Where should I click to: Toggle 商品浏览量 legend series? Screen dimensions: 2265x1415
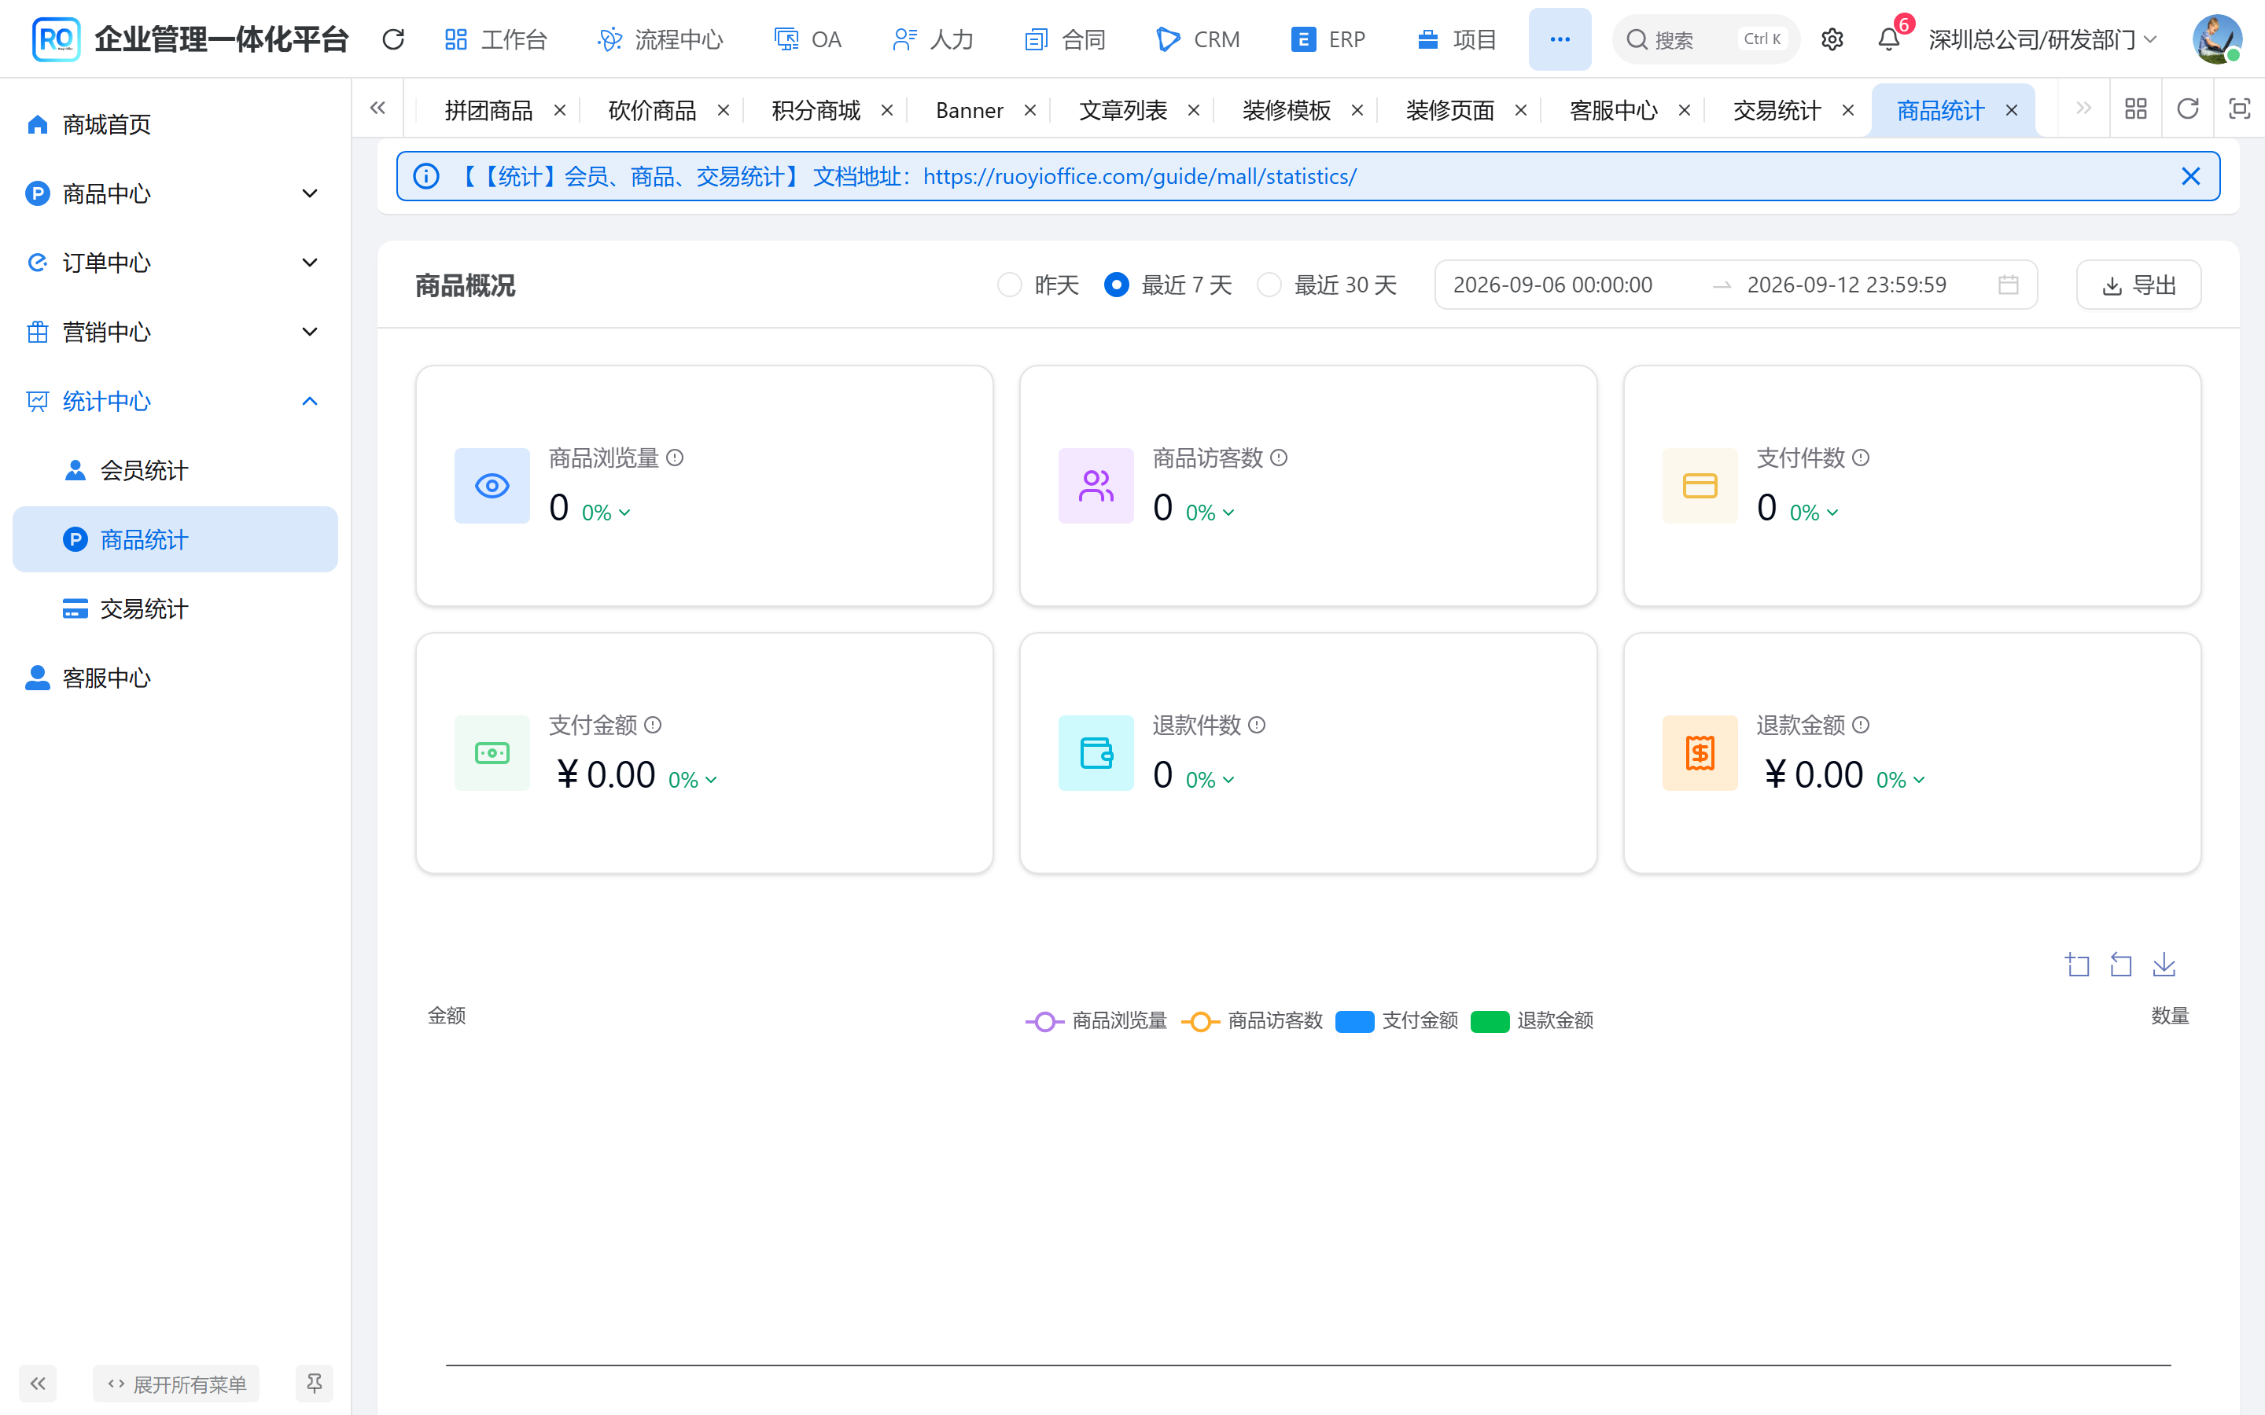pos(1096,1020)
